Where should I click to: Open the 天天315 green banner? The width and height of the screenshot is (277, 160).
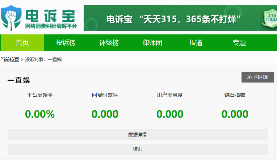[x=180, y=18]
